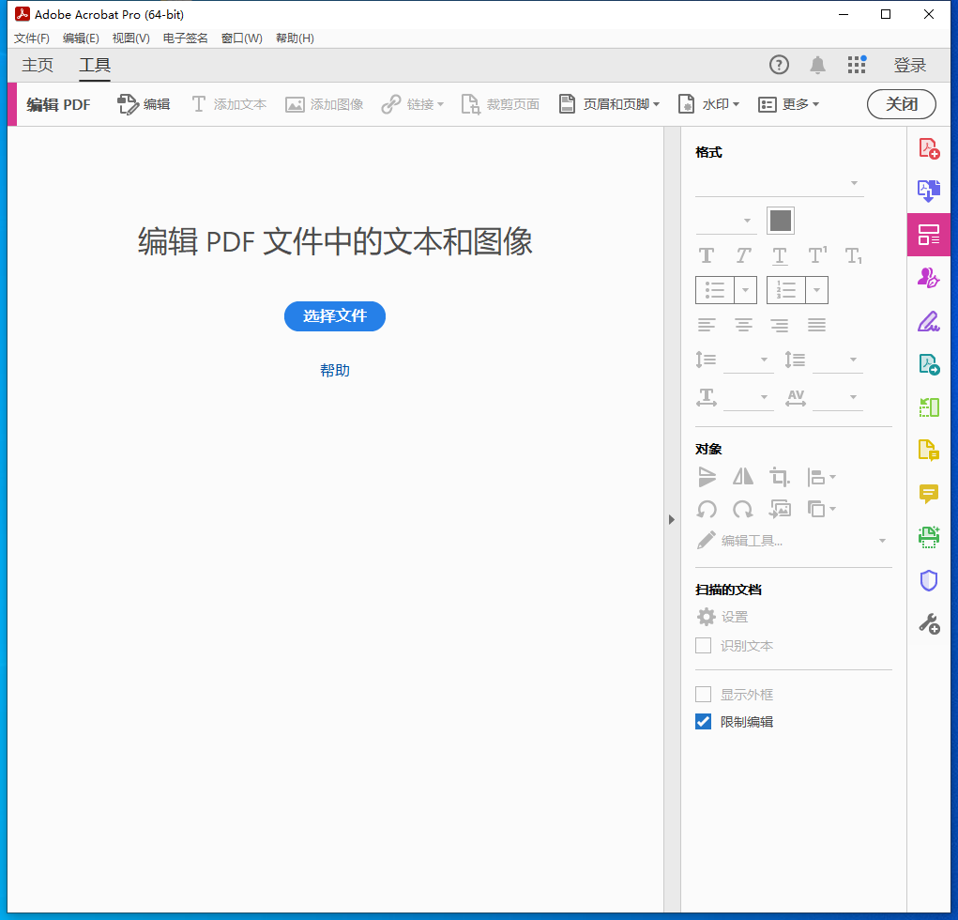Viewport: 958px width, 920px height.
Task: Apply Underline formatting to text
Action: tap(779, 254)
